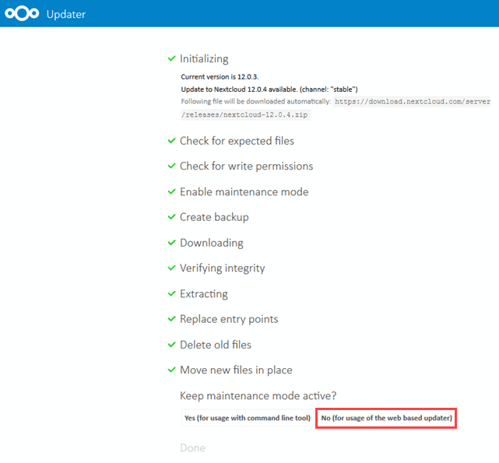Select Create backup heading
499x463 pixels.
[x=214, y=217]
